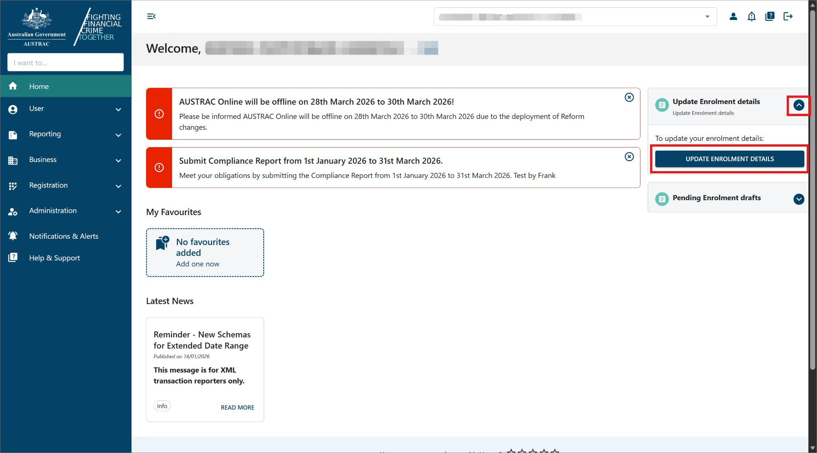This screenshot has width=817, height=453.
Task: Click READ MORE on the news card
Action: 237,407
